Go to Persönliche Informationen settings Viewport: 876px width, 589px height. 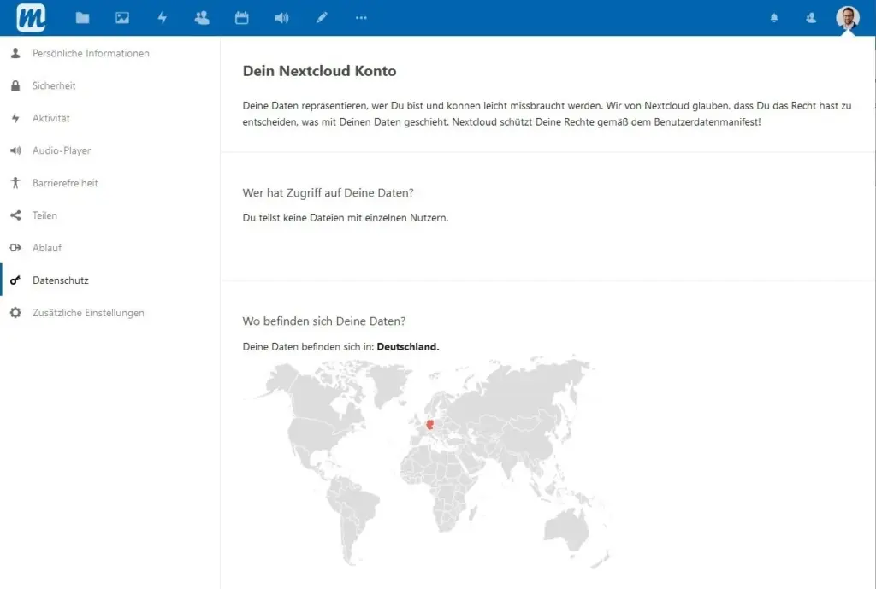coord(91,53)
